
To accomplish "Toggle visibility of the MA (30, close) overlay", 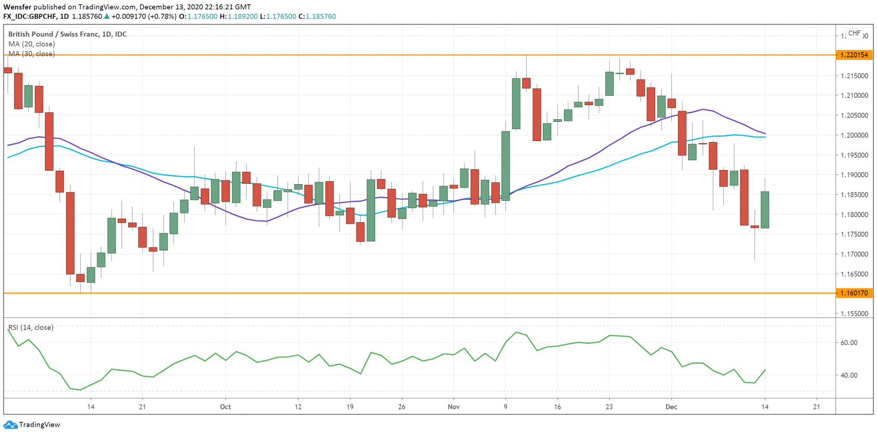I will pos(31,54).
